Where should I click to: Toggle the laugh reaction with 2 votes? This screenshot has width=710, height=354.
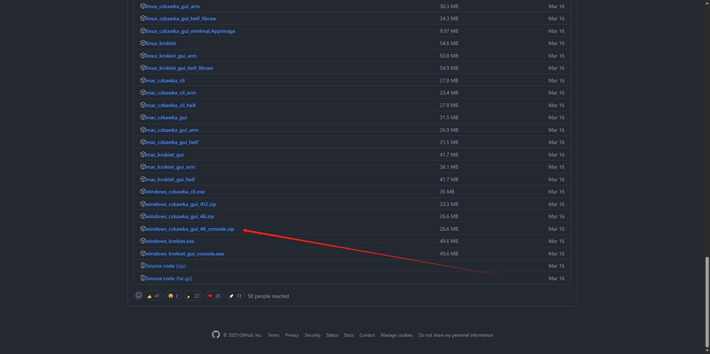173,296
